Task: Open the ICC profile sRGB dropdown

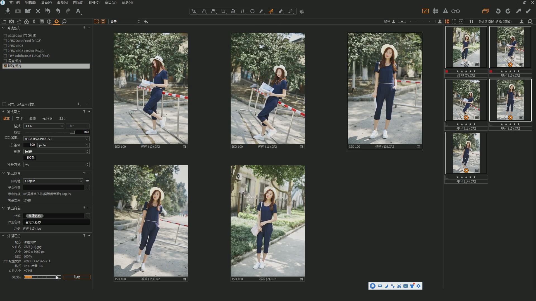Action: coord(56,139)
